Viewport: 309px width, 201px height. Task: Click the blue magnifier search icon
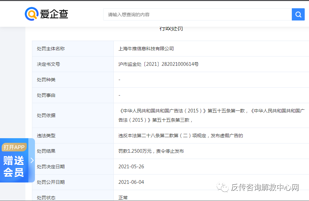coord(298,14)
